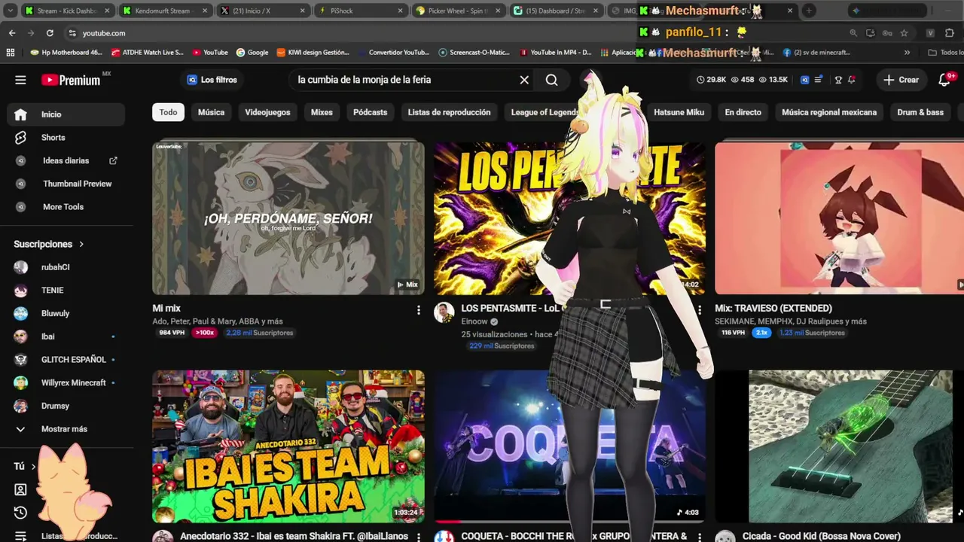Select the Mixes filter chip

[x=322, y=112]
